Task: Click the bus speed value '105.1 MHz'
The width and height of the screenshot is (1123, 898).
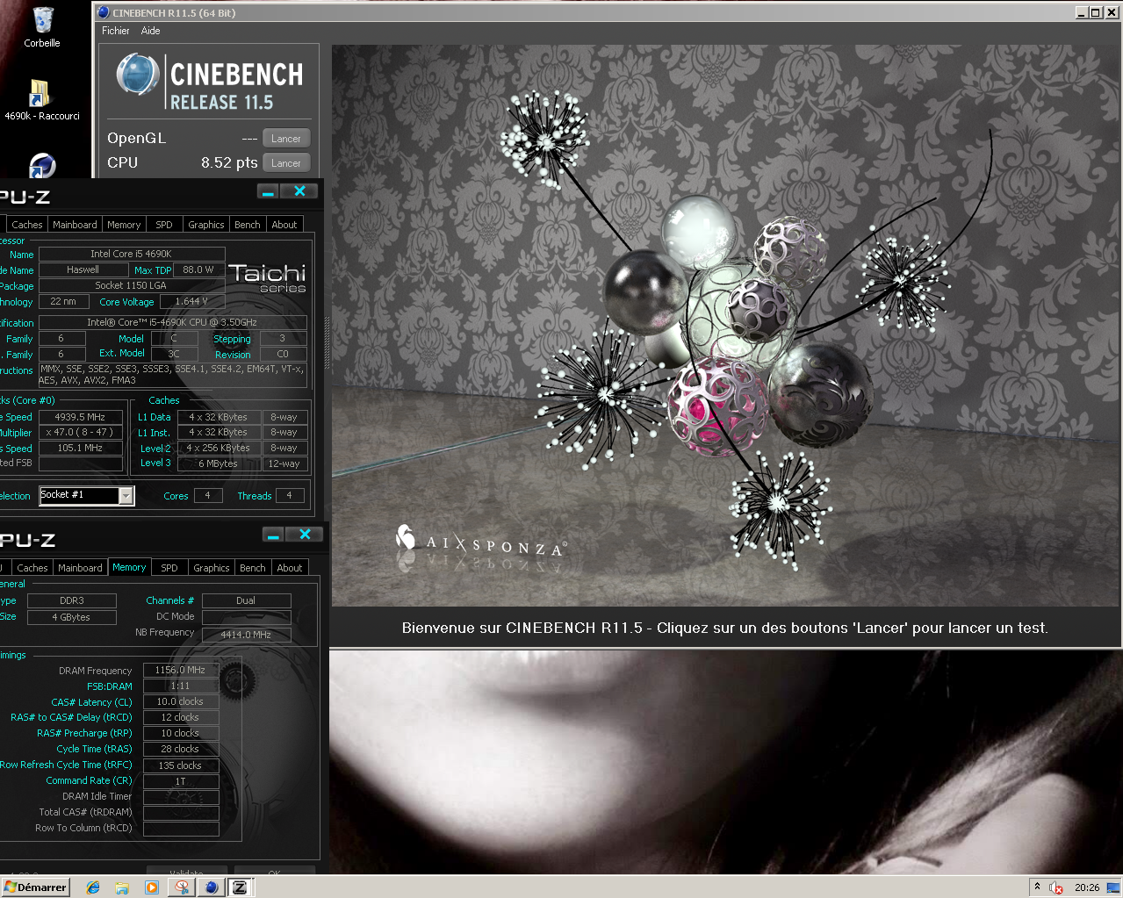Action: pyautogui.click(x=80, y=448)
